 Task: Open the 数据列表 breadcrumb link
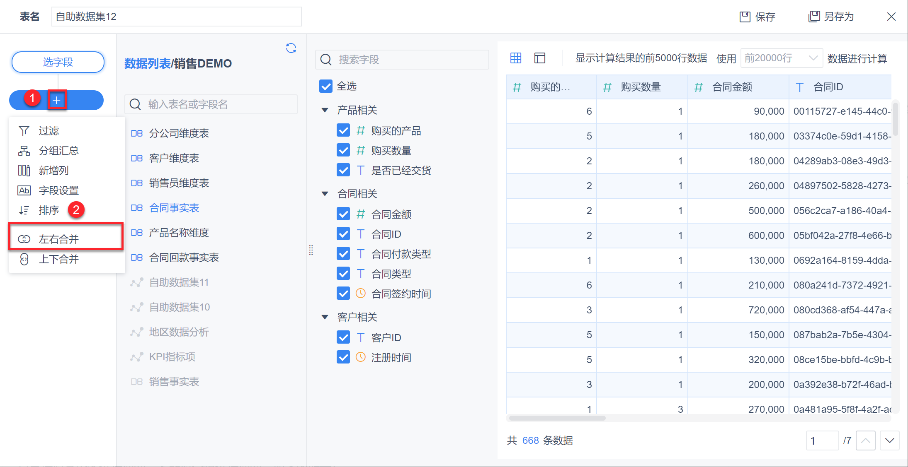(147, 63)
